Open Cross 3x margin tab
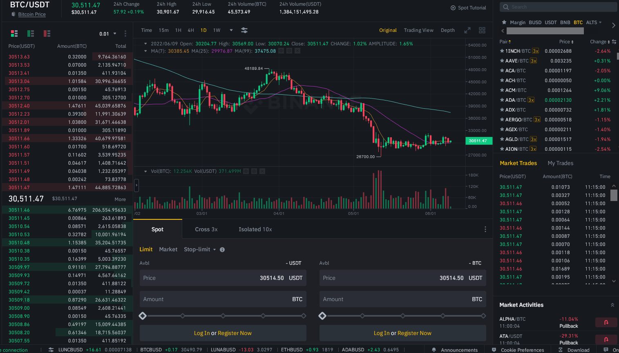This screenshot has width=619, height=353. tap(206, 229)
